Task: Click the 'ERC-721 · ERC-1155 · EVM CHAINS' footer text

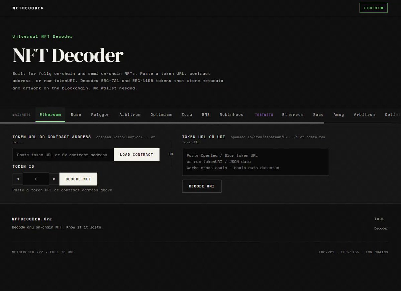Action: (x=353, y=252)
